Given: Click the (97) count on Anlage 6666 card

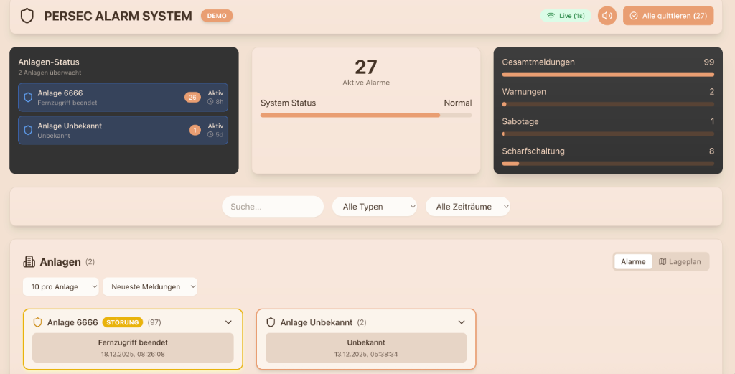Looking at the screenshot, I should click(154, 322).
